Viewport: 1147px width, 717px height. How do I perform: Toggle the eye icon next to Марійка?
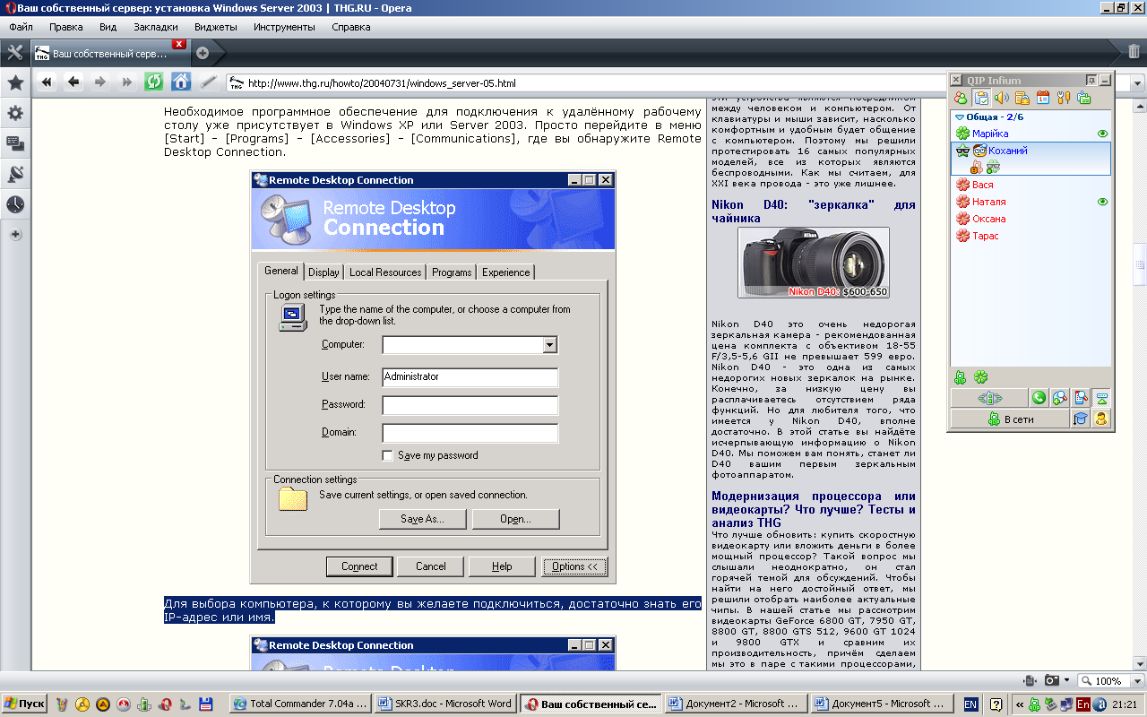[1103, 134]
